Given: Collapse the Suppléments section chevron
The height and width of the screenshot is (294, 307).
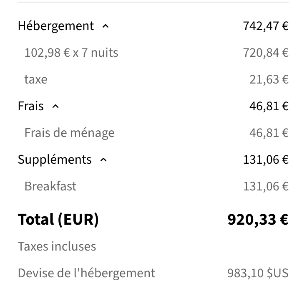Looking at the screenshot, I should click(104, 160).
